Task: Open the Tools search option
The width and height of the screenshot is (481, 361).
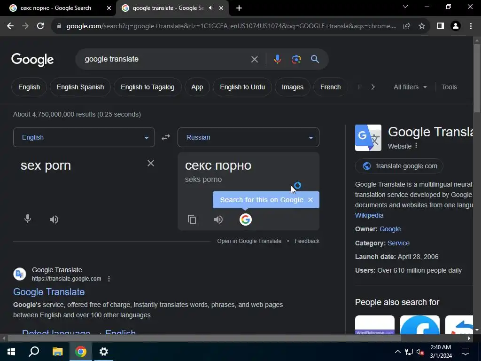Action: [x=449, y=87]
